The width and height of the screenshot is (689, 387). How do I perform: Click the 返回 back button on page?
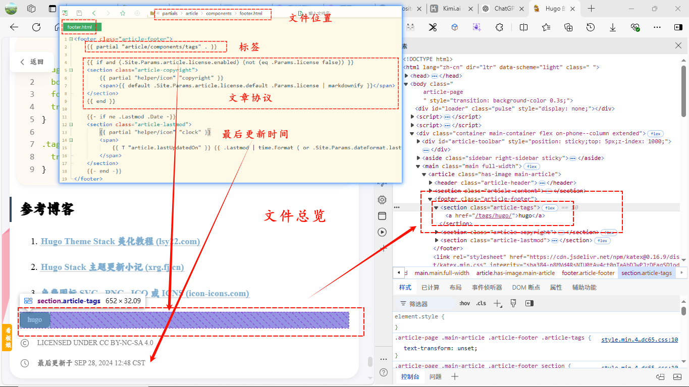tap(31, 62)
